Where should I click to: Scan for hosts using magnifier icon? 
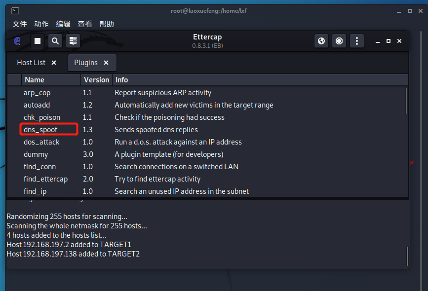click(55, 41)
